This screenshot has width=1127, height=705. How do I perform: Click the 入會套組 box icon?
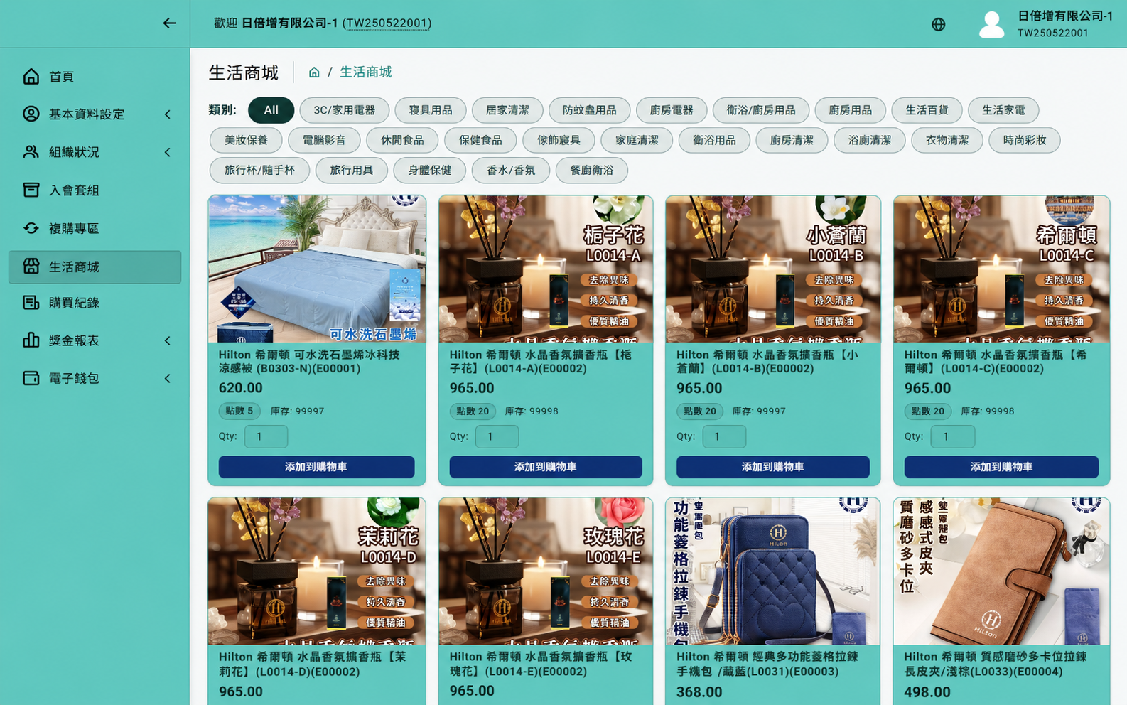click(x=31, y=190)
